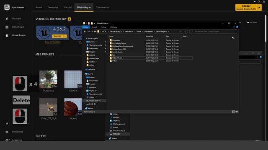Screen dimensions: 268x150
Task: Select the Switch_Levels folder
Action: 117,52
